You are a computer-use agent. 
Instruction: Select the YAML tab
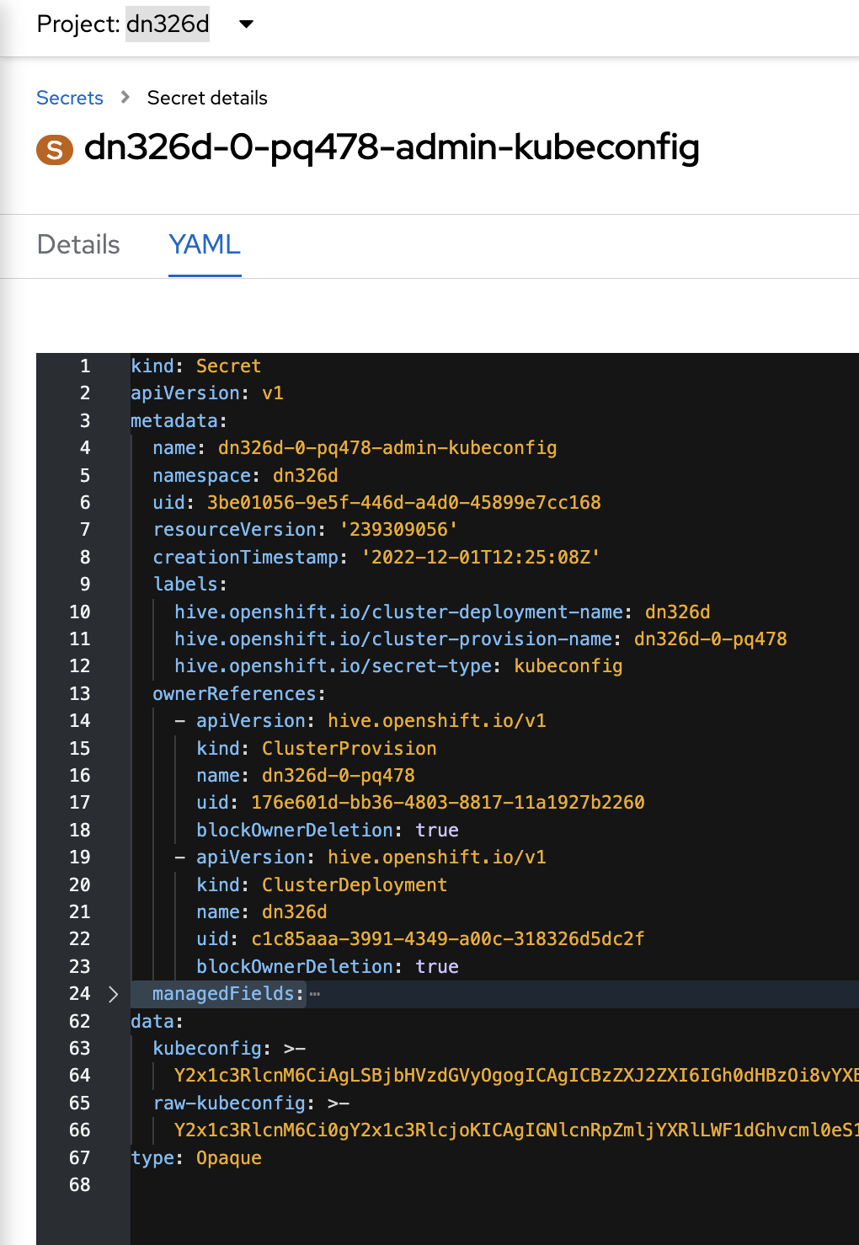204,244
